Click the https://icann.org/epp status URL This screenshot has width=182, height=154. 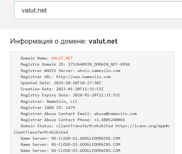click(142, 126)
